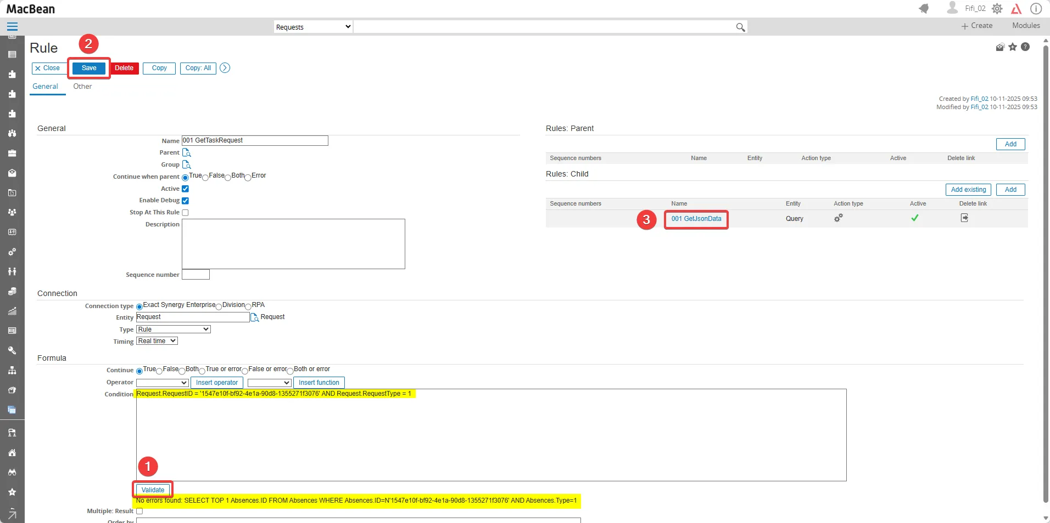The height and width of the screenshot is (523, 1050).
Task: Click the Group lookup icon
Action: pyautogui.click(x=186, y=164)
